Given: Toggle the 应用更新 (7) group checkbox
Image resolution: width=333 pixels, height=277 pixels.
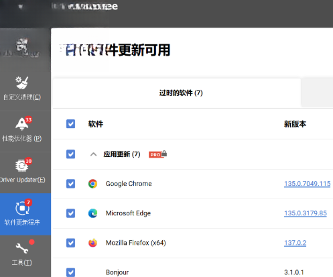Looking at the screenshot, I should point(70,154).
